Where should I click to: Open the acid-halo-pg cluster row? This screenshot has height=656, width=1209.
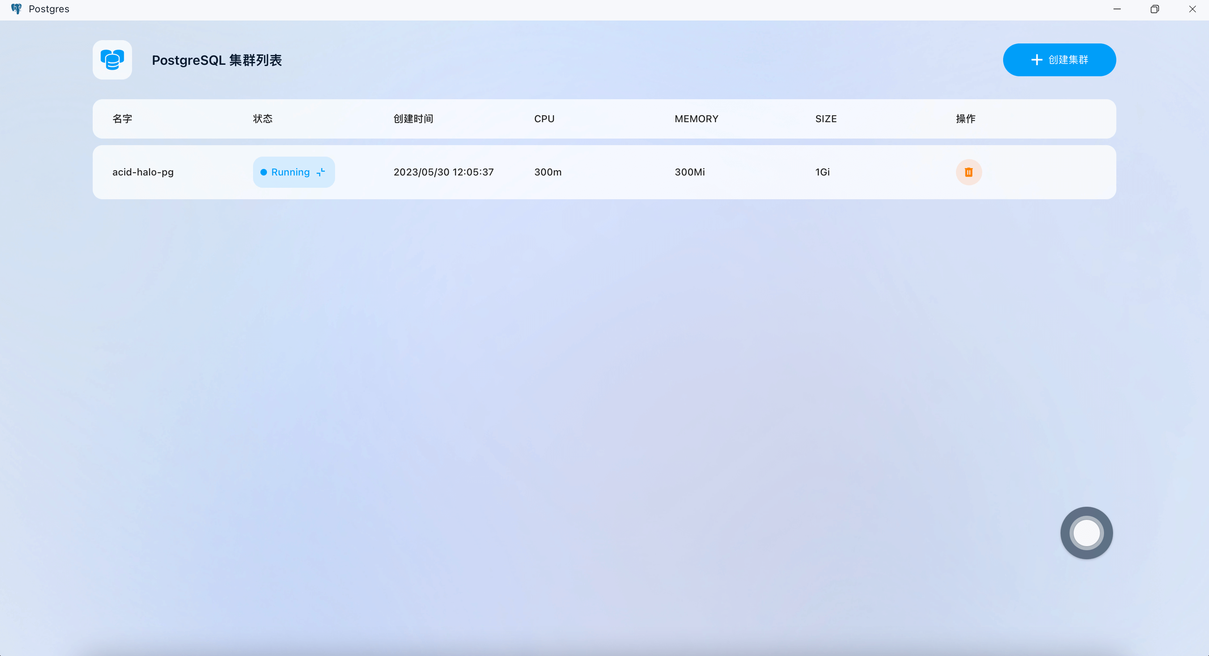click(x=604, y=172)
